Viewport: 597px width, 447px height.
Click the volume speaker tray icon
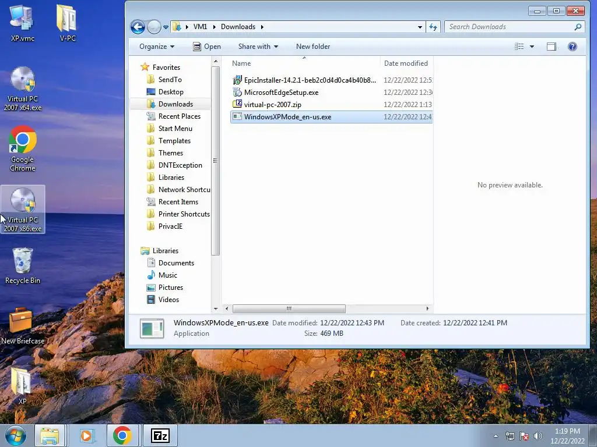pyautogui.click(x=538, y=436)
